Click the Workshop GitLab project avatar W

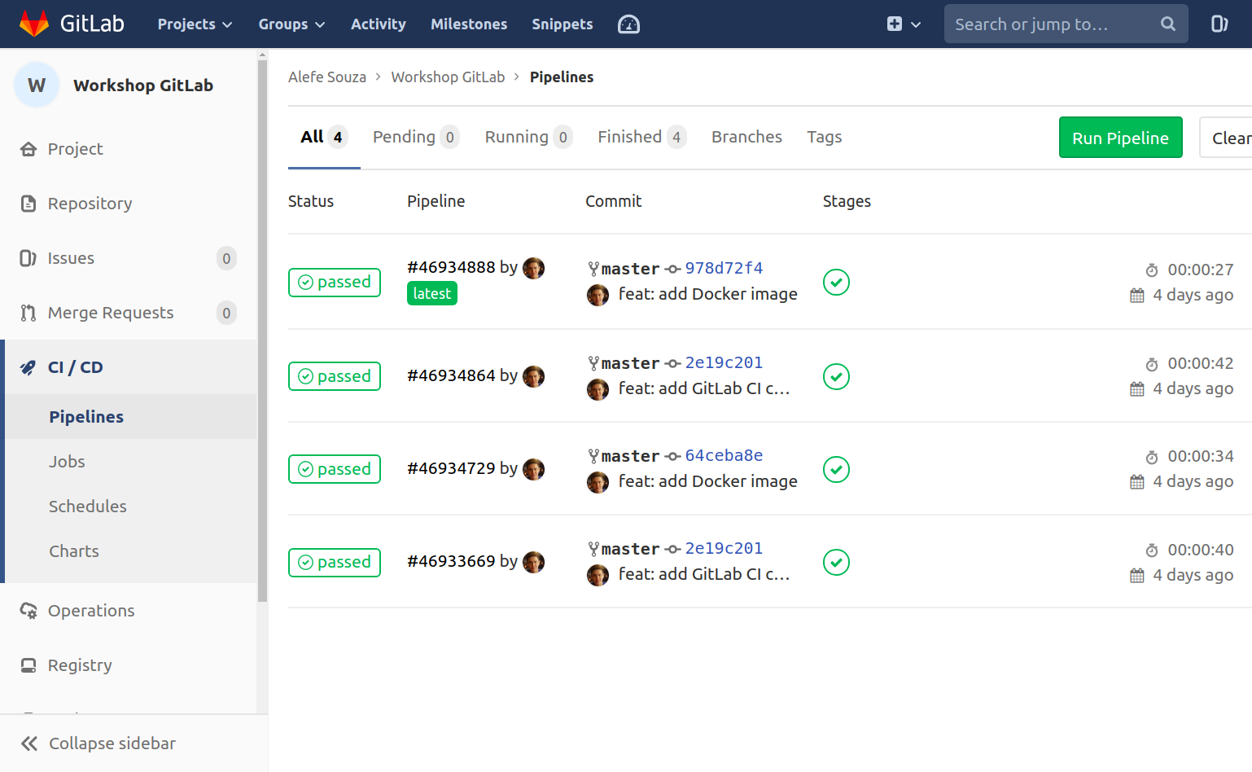click(37, 85)
